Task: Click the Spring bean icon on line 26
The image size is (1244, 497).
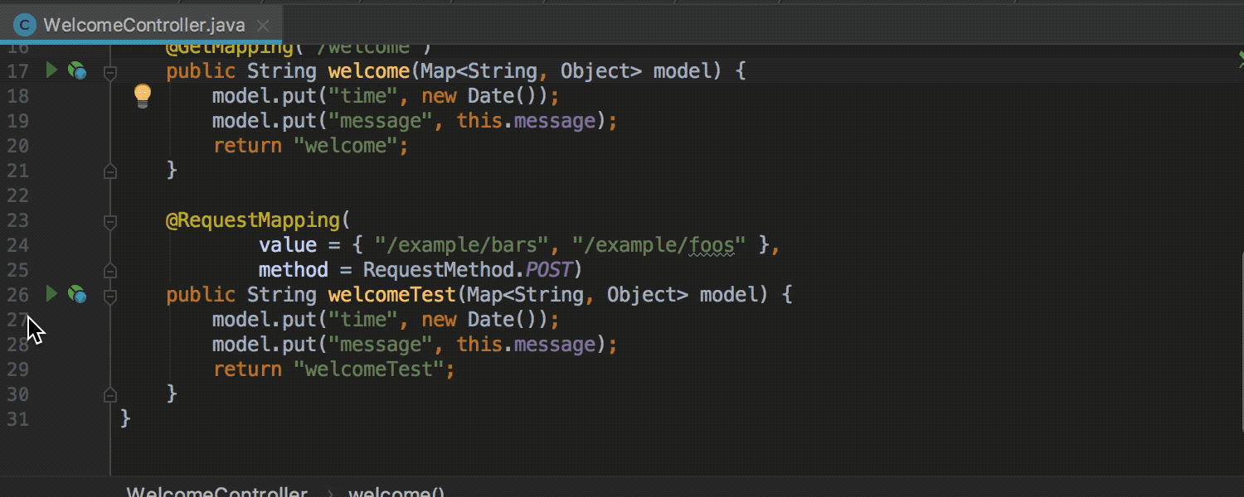Action: [77, 295]
